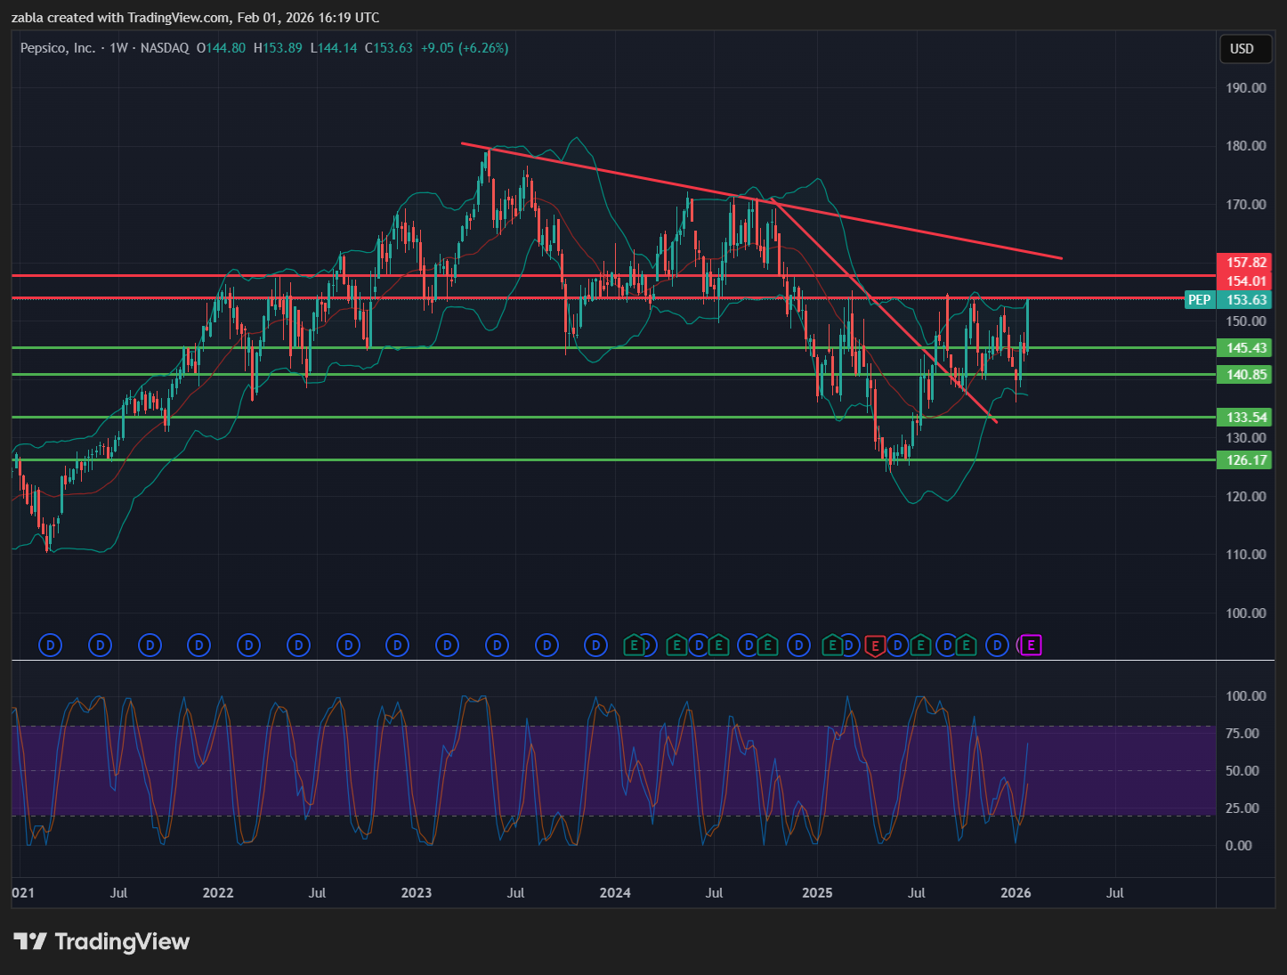Click the green 126.17 support label
This screenshot has width=1287, height=975.
pos(1245,460)
